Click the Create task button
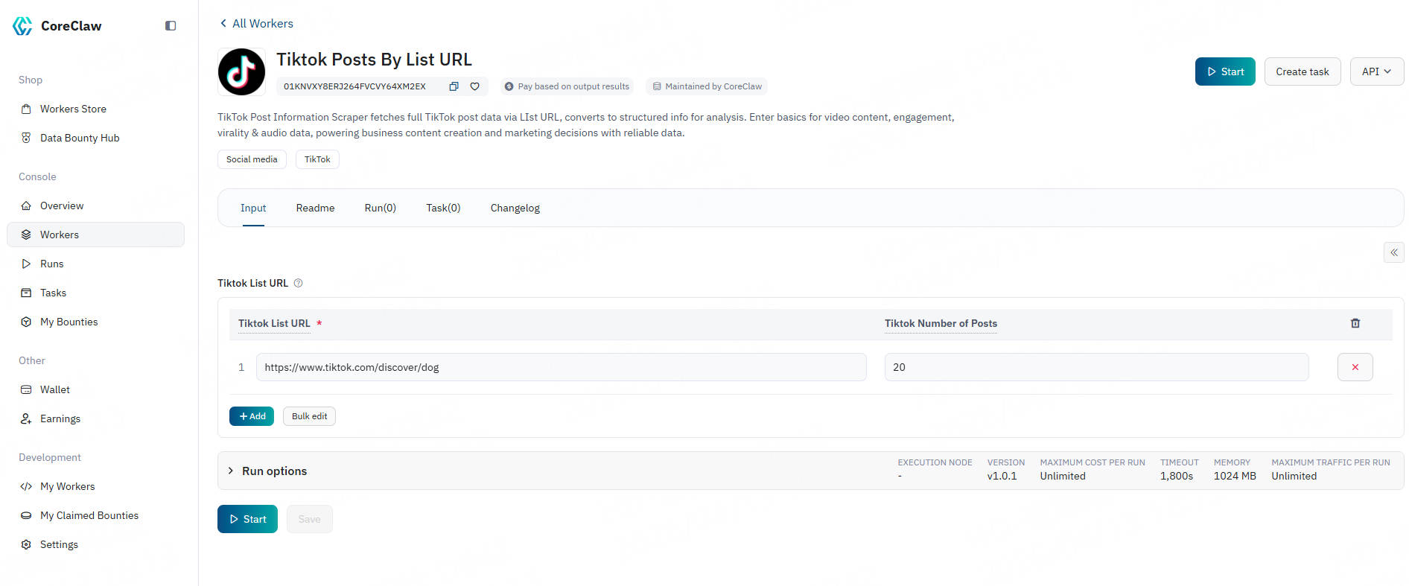Screen dimensions: 1409x586 (1302, 71)
